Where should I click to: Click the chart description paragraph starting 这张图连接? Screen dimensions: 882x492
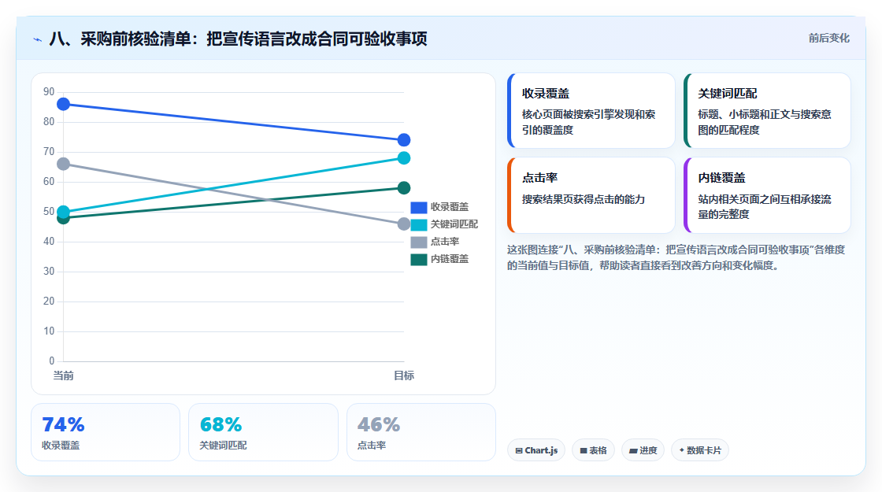[x=676, y=257]
